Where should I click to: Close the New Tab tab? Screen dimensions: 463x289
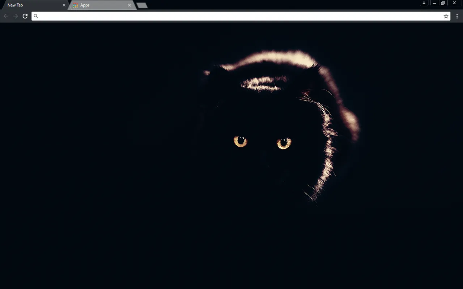(64, 5)
